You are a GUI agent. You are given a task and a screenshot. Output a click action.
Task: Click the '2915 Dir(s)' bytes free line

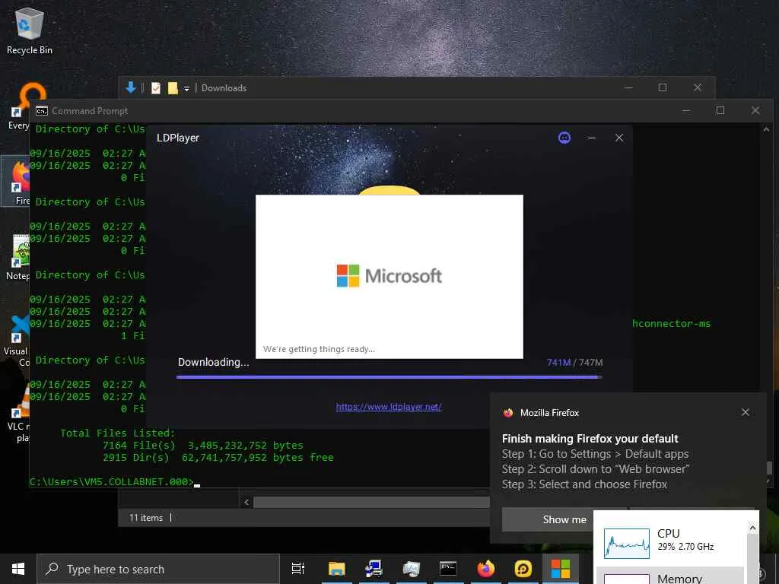click(x=218, y=457)
